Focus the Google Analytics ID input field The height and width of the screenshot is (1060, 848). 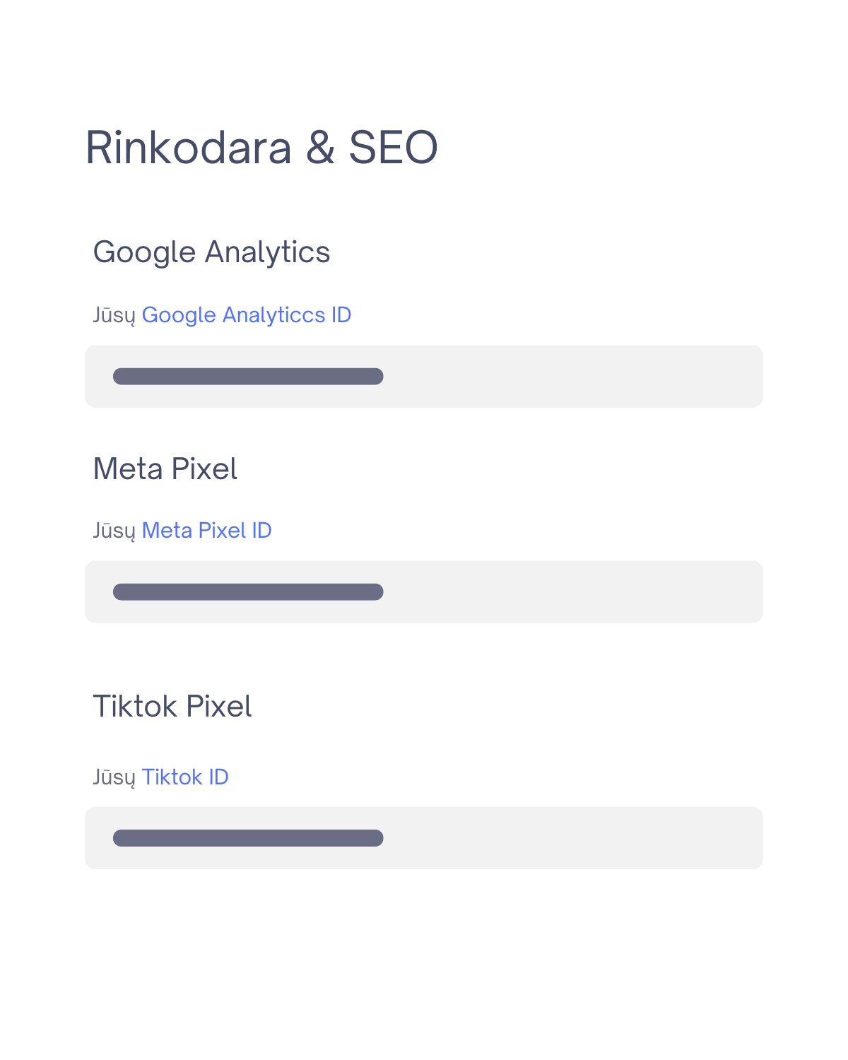[x=424, y=376]
